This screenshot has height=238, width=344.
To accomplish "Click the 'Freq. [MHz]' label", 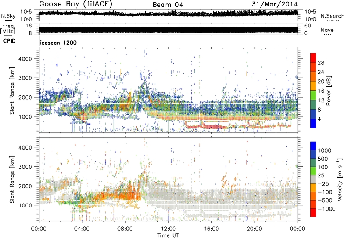I will [8, 29].
